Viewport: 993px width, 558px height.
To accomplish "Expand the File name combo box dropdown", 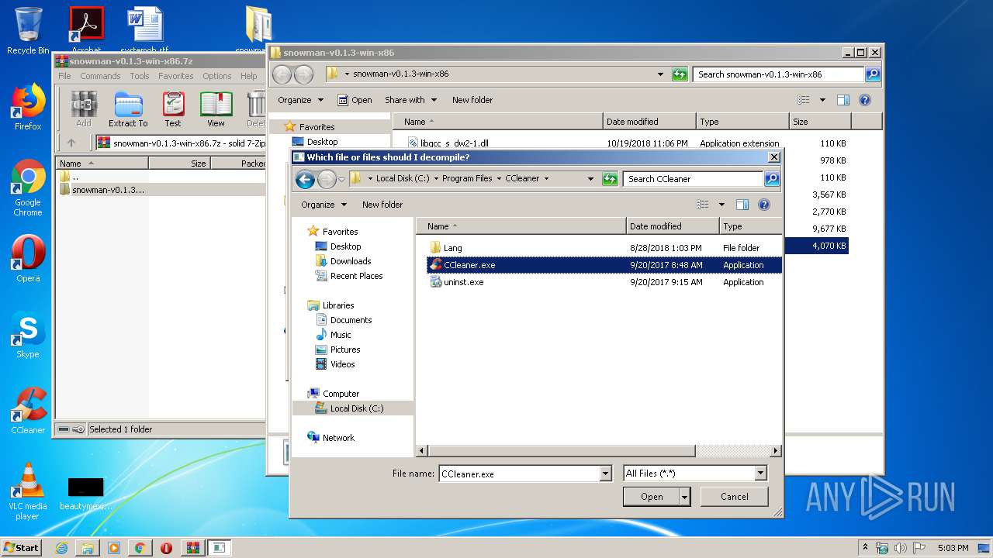I will pos(605,474).
